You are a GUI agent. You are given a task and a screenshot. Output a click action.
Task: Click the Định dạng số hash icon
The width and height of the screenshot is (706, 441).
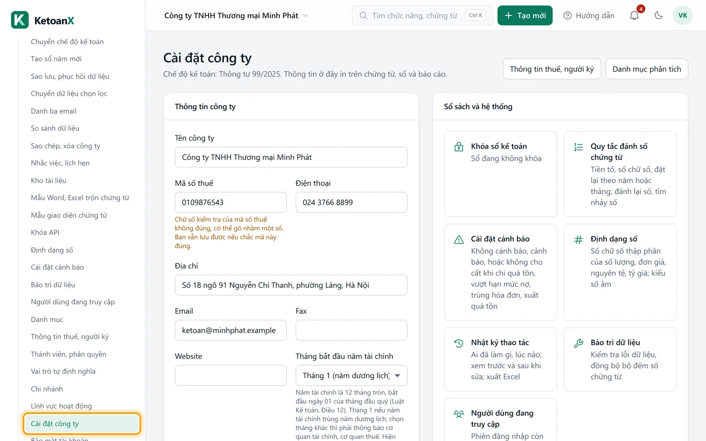[578, 239]
